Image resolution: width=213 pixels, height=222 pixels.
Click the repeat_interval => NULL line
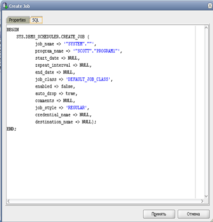pos(63,65)
